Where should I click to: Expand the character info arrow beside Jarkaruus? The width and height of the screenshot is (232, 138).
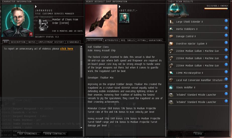point(36,7)
